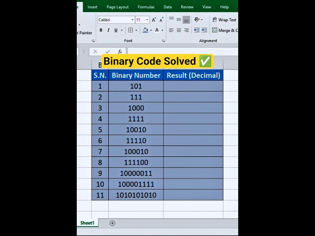
Task: Click the formula bar Enter checkmark icon
Action: (x=108, y=52)
